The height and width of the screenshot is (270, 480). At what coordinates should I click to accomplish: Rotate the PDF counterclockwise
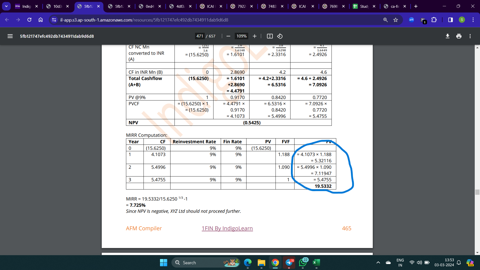click(x=280, y=36)
